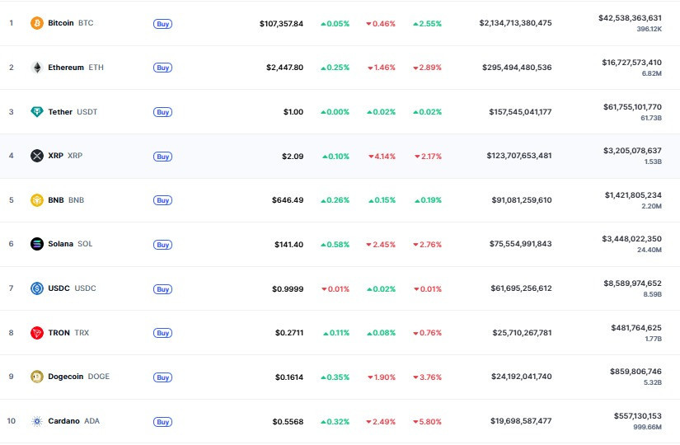The image size is (680, 445).
Task: Click USDC market cap $61,695,256,612
Action: click(x=521, y=288)
